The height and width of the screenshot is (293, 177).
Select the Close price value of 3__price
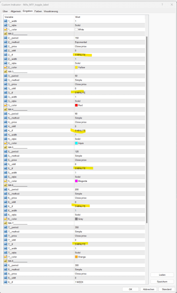(x=81, y=84)
